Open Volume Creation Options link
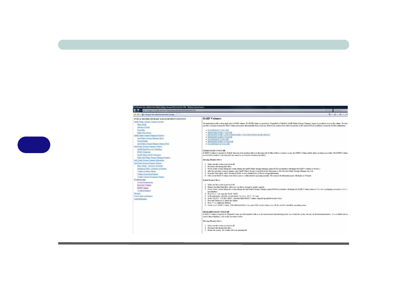 click(147, 171)
